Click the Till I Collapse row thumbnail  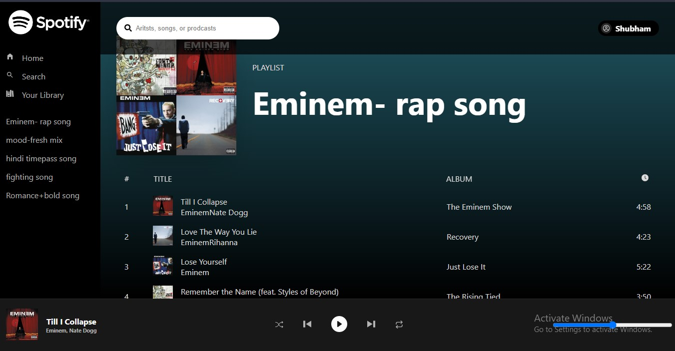click(163, 206)
